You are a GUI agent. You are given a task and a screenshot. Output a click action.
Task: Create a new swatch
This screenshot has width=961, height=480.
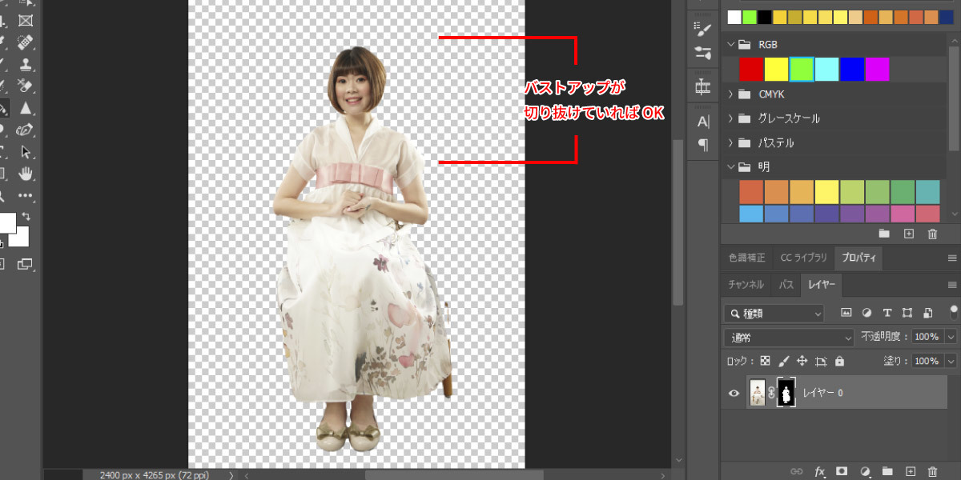tap(908, 234)
